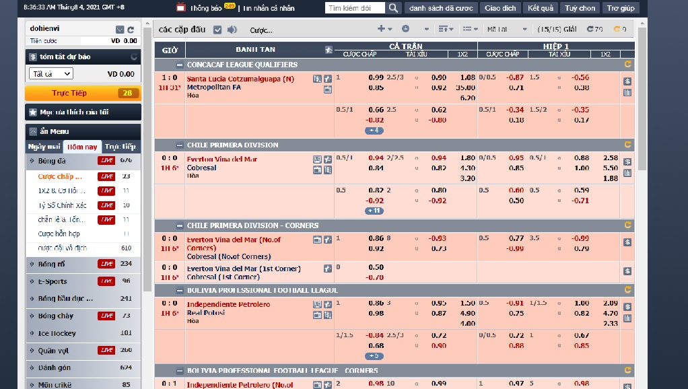The height and width of the screenshot is (389, 688).
Task: Open the list view type dropdown
Action: click(x=470, y=29)
